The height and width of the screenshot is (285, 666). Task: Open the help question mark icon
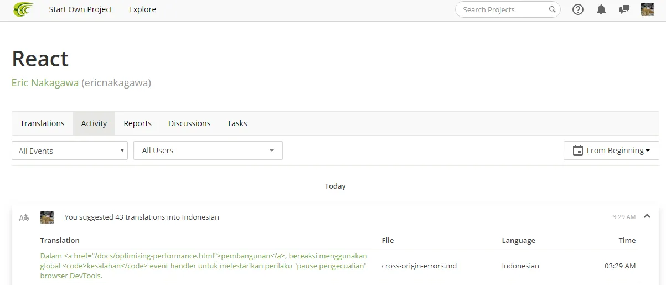578,9
